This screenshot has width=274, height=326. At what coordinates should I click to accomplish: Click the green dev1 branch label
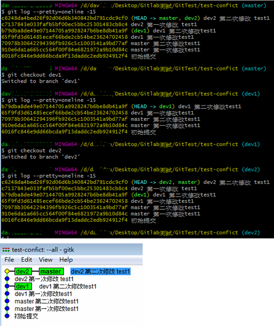pos(23,287)
